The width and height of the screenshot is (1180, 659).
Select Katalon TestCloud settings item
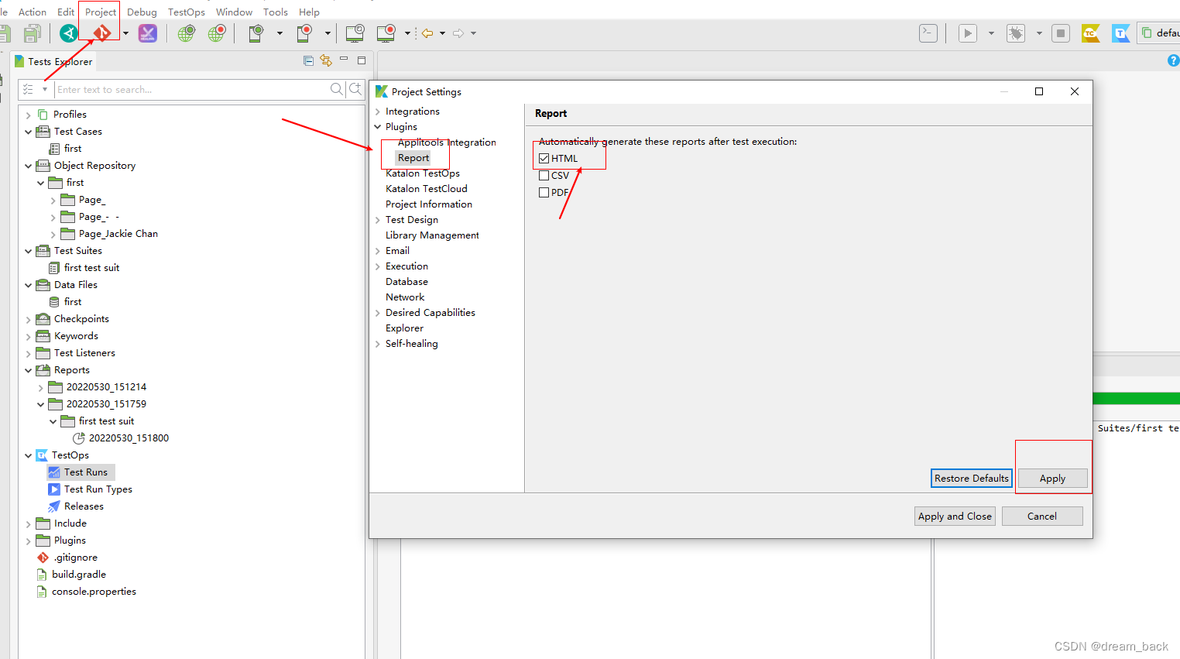[x=427, y=189]
